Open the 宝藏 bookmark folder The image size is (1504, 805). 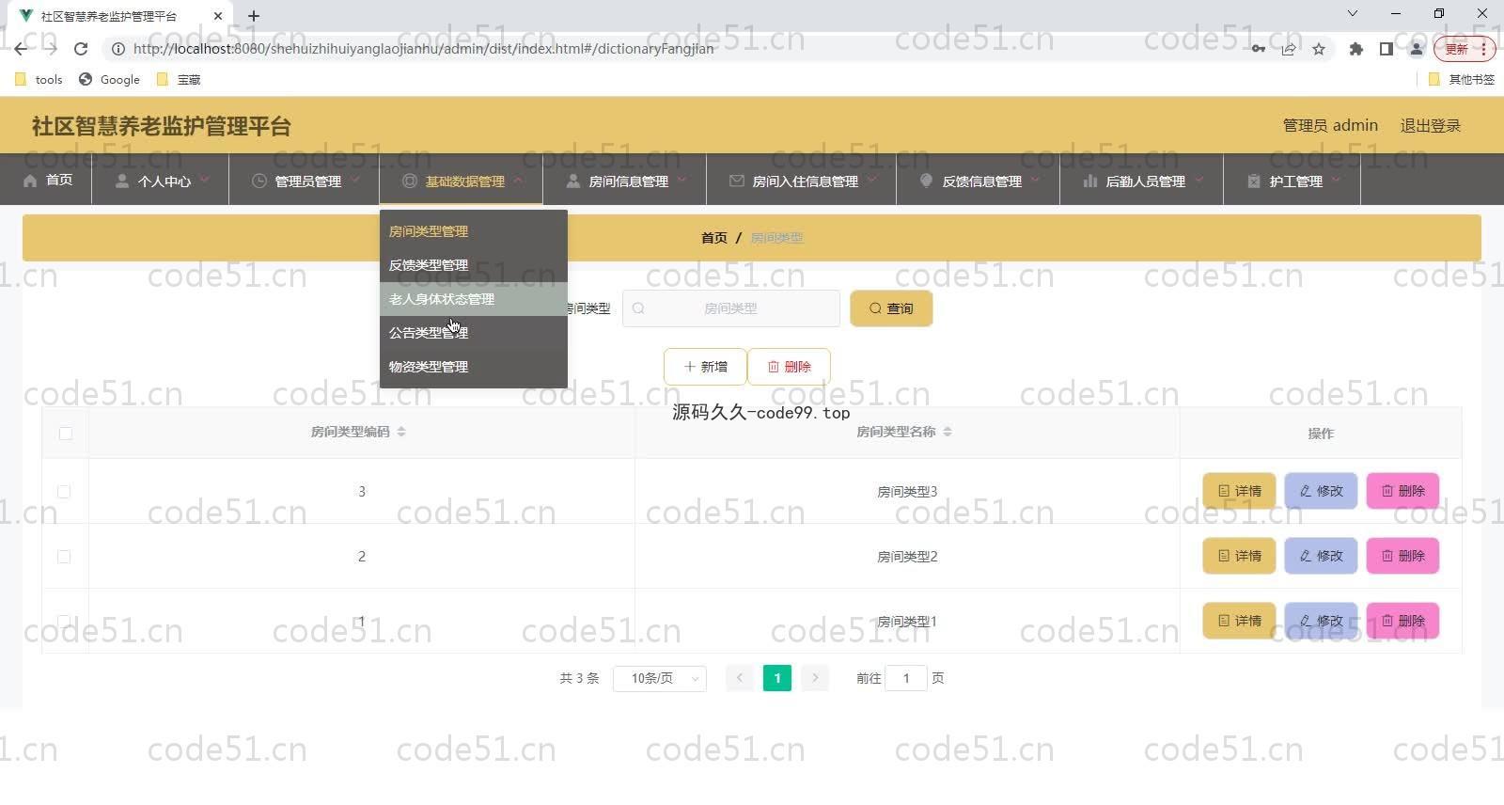pyautogui.click(x=179, y=80)
